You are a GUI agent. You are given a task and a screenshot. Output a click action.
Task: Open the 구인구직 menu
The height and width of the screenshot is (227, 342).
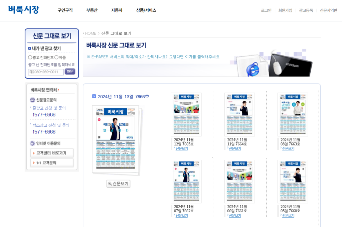[65, 10]
